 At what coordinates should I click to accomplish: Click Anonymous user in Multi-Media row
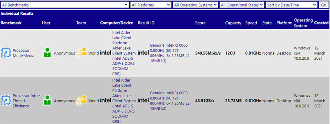(x=64, y=53)
